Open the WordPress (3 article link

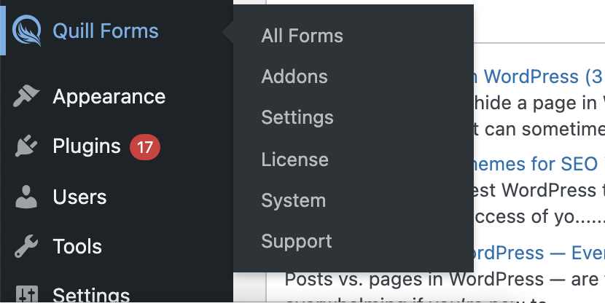click(539, 76)
